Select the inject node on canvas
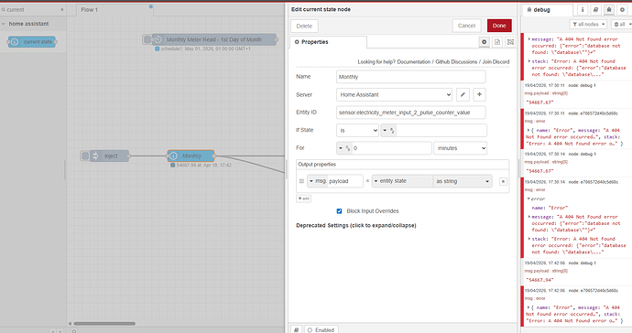Screen dimensions: 632x333 tap(110, 156)
